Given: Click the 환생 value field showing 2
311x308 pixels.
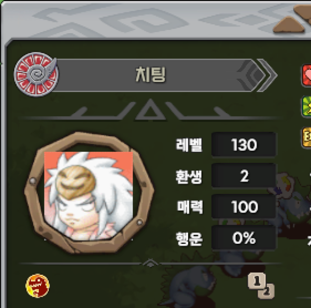Looking at the screenshot, I should [244, 176].
